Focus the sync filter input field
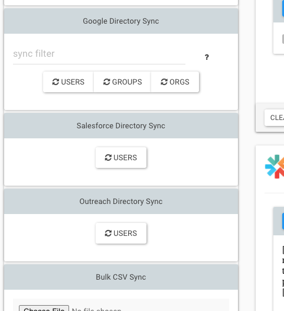The height and width of the screenshot is (311, 284). [99, 54]
